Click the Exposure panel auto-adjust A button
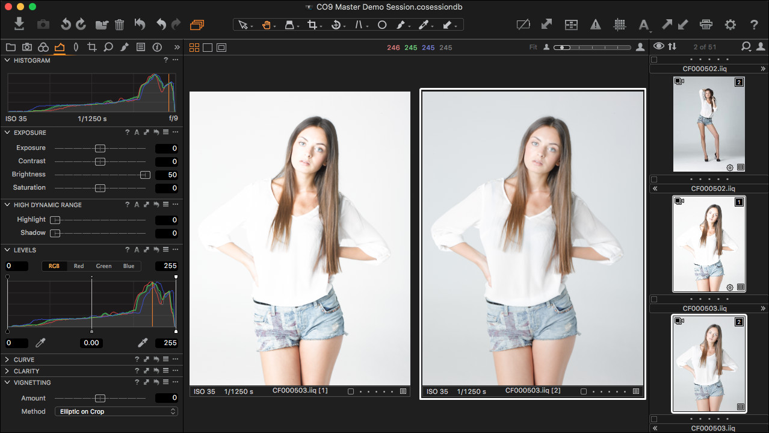 pyautogui.click(x=137, y=132)
